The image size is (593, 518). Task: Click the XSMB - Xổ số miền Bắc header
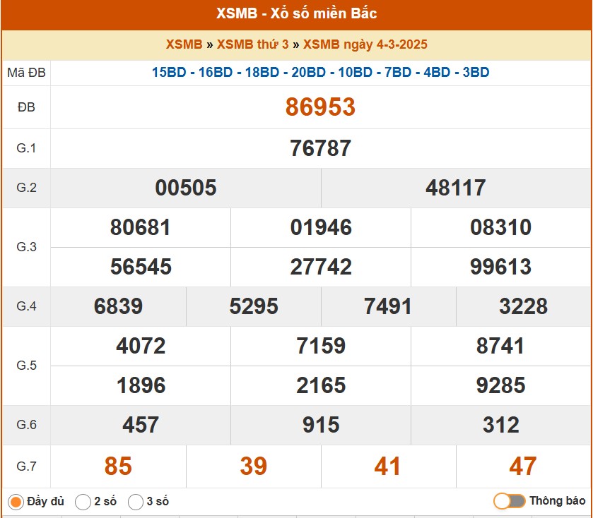[x=296, y=14]
